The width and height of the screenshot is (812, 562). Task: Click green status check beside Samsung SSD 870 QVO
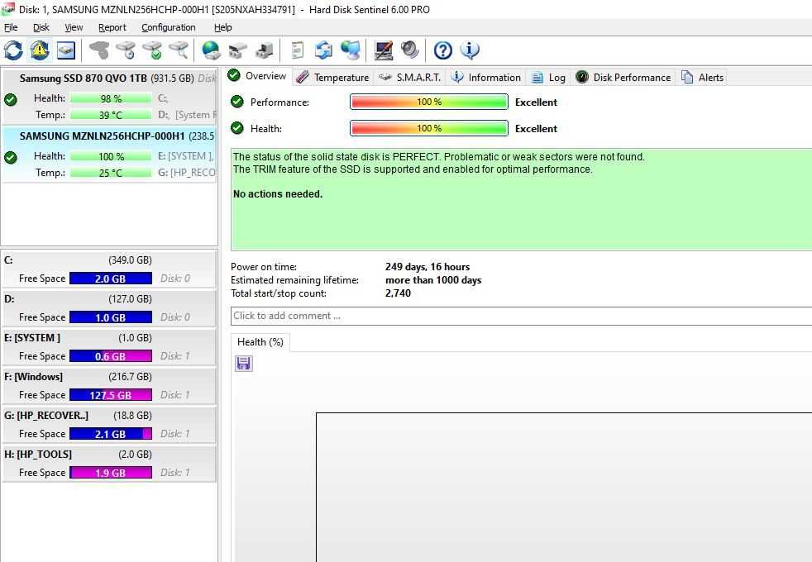pyautogui.click(x=11, y=99)
